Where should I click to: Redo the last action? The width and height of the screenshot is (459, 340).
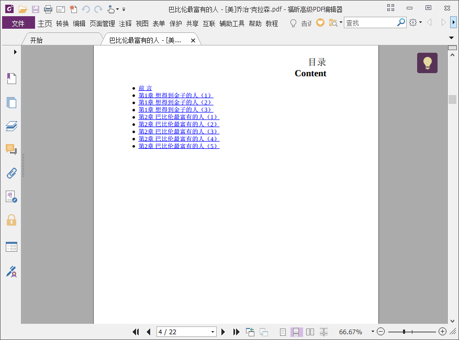(98, 9)
